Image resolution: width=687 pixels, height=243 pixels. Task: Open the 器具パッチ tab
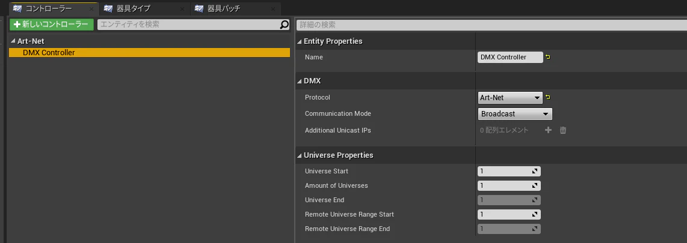(235, 9)
